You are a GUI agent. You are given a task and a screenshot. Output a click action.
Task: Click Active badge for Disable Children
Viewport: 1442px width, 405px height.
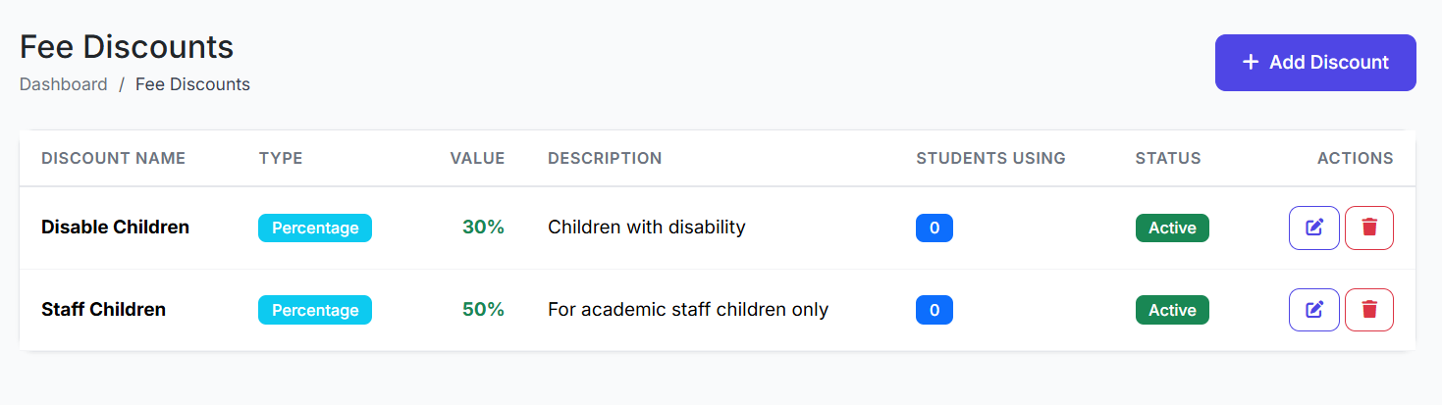coord(1172,228)
